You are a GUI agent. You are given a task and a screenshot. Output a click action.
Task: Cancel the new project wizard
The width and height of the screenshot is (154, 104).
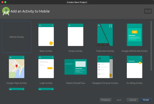pyautogui.click(x=132, y=100)
